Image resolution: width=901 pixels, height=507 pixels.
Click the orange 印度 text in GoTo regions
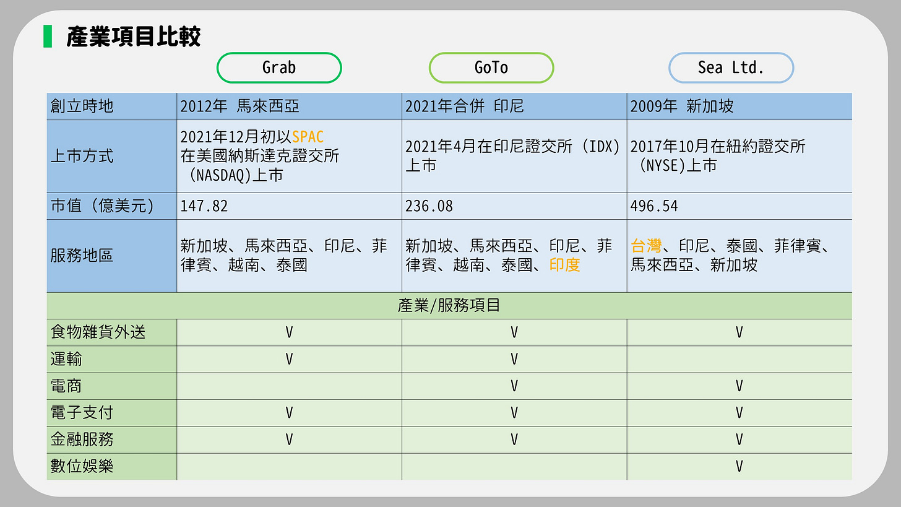point(565,266)
